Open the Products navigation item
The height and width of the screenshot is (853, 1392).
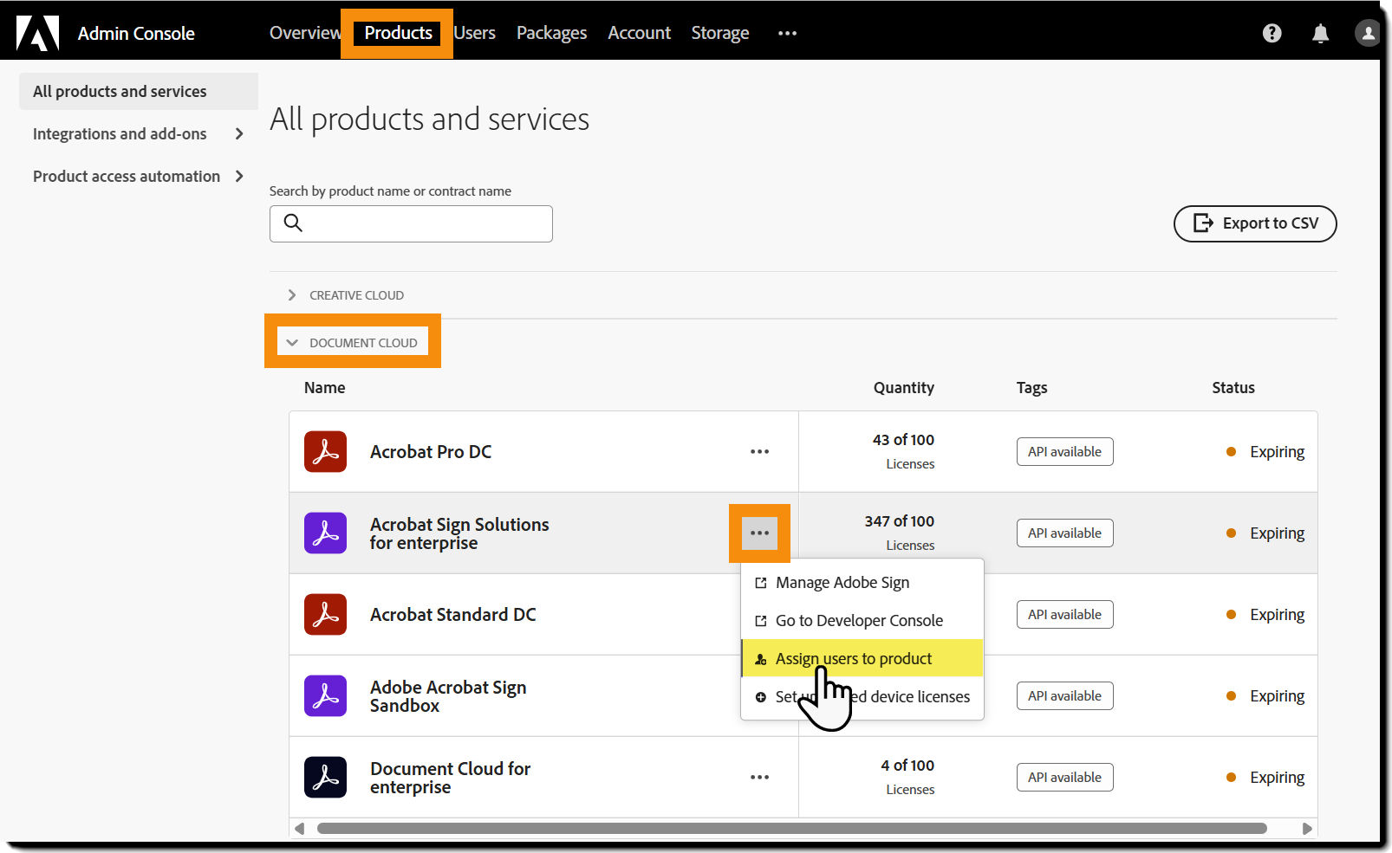click(397, 33)
